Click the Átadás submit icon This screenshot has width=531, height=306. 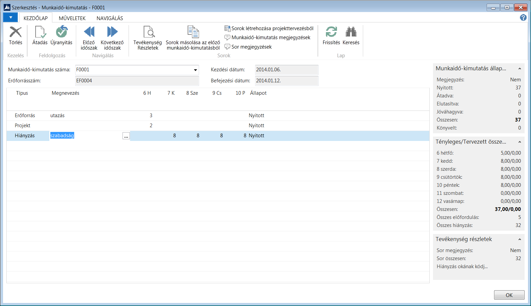[x=40, y=32]
